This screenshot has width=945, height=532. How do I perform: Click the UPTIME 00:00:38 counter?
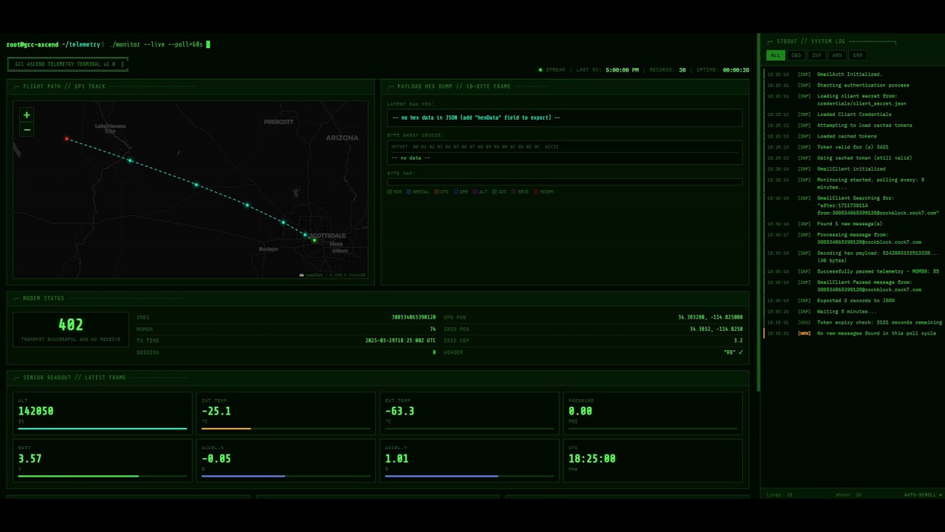point(736,70)
